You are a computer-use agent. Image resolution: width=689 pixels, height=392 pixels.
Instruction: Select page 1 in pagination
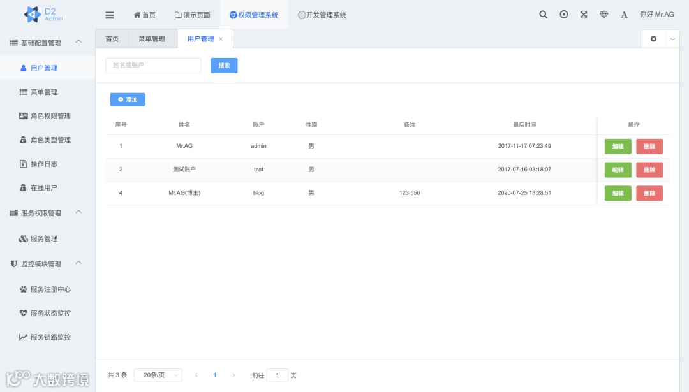(x=215, y=375)
